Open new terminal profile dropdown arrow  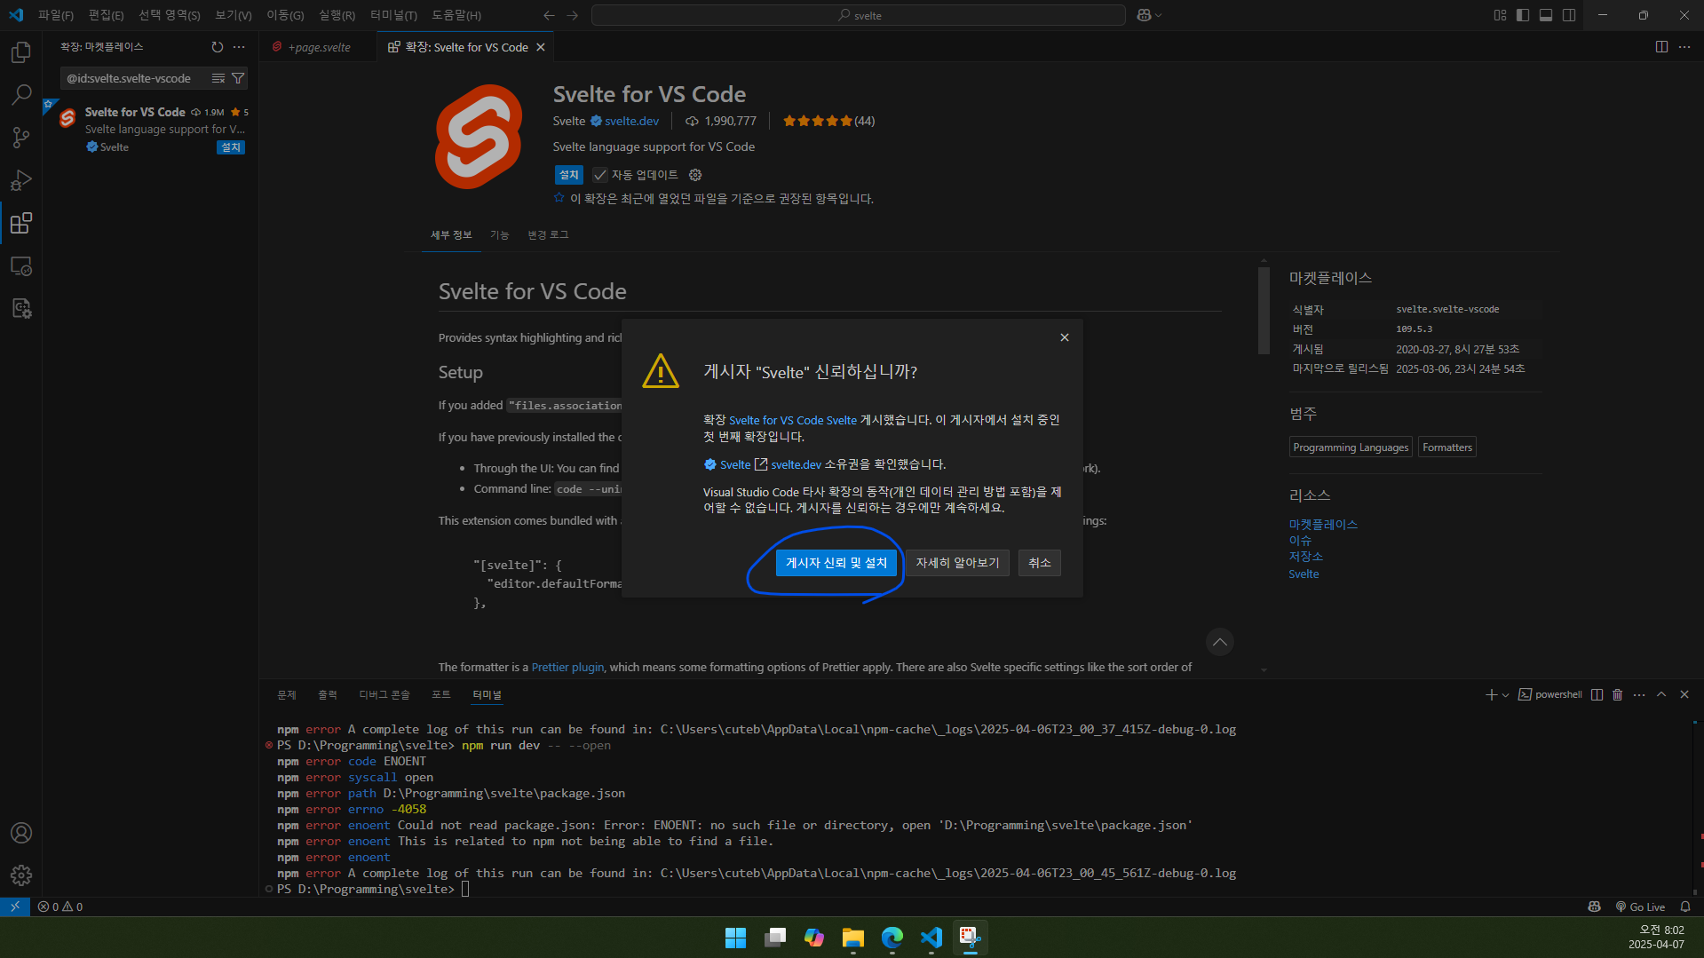(1505, 695)
